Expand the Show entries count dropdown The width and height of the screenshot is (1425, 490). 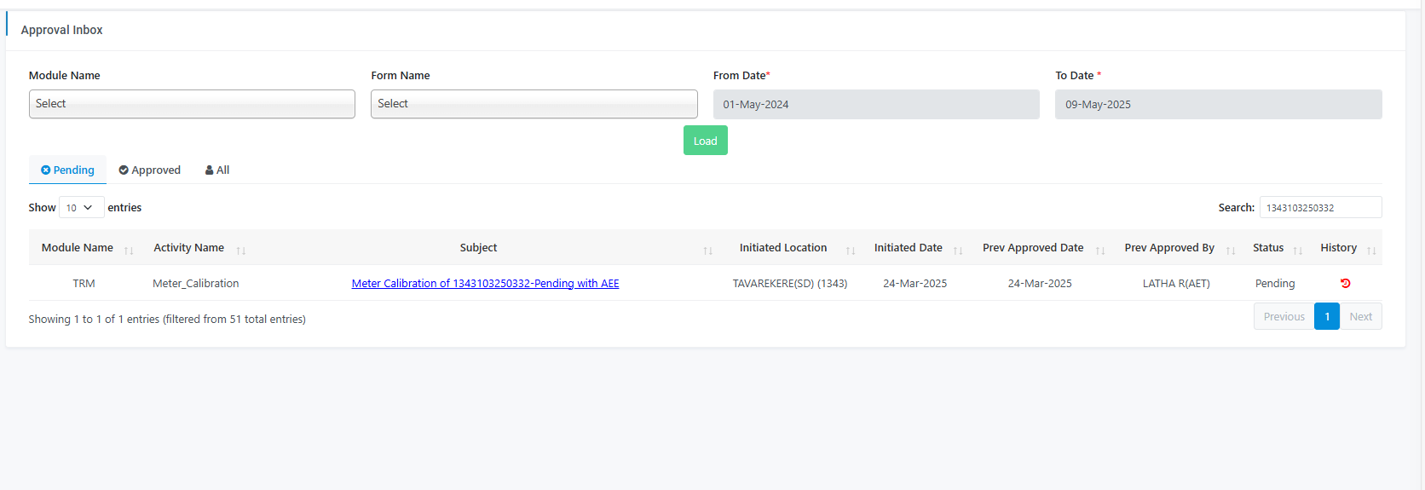tap(82, 208)
